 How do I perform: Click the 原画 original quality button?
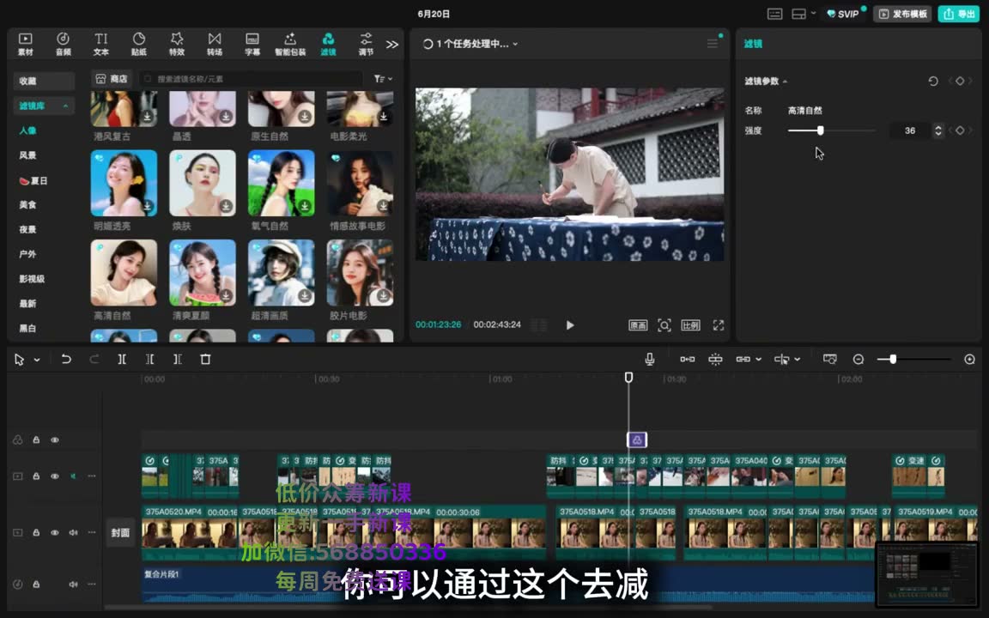pyautogui.click(x=638, y=325)
